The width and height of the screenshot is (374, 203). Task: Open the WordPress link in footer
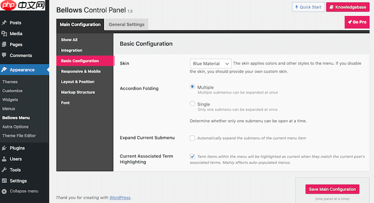tap(120, 197)
